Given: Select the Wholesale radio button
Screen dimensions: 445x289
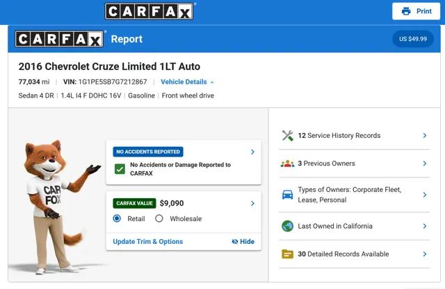Looking at the screenshot, I should click(x=159, y=218).
